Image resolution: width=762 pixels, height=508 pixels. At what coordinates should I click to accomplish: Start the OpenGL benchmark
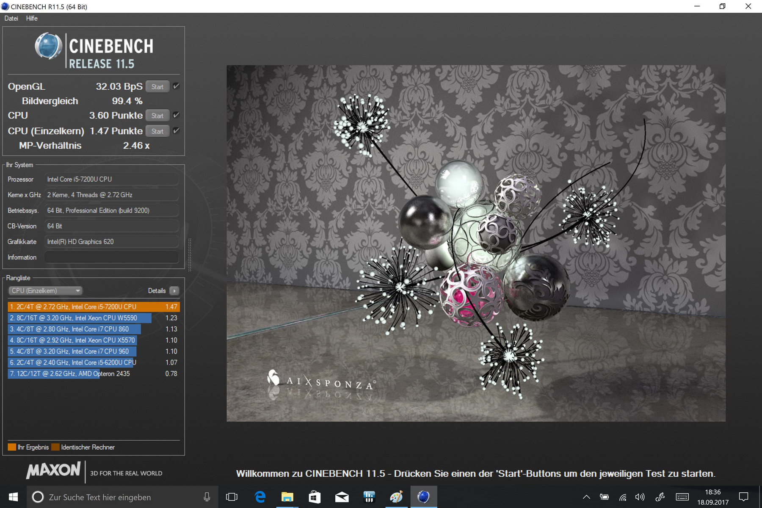pyautogui.click(x=157, y=86)
